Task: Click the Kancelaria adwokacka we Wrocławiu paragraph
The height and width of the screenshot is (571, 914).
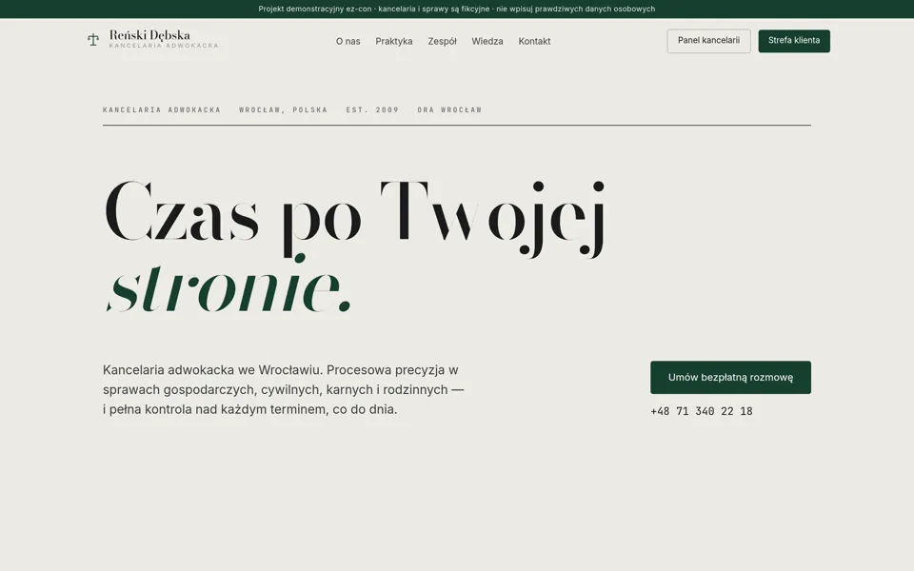Action: click(x=284, y=390)
